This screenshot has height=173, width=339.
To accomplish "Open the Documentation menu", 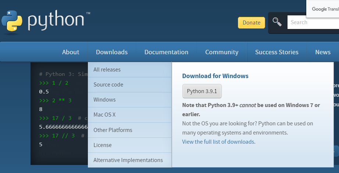I will point(166,52).
